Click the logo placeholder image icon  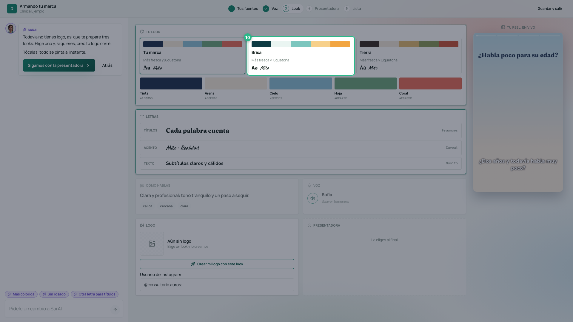[152, 244]
